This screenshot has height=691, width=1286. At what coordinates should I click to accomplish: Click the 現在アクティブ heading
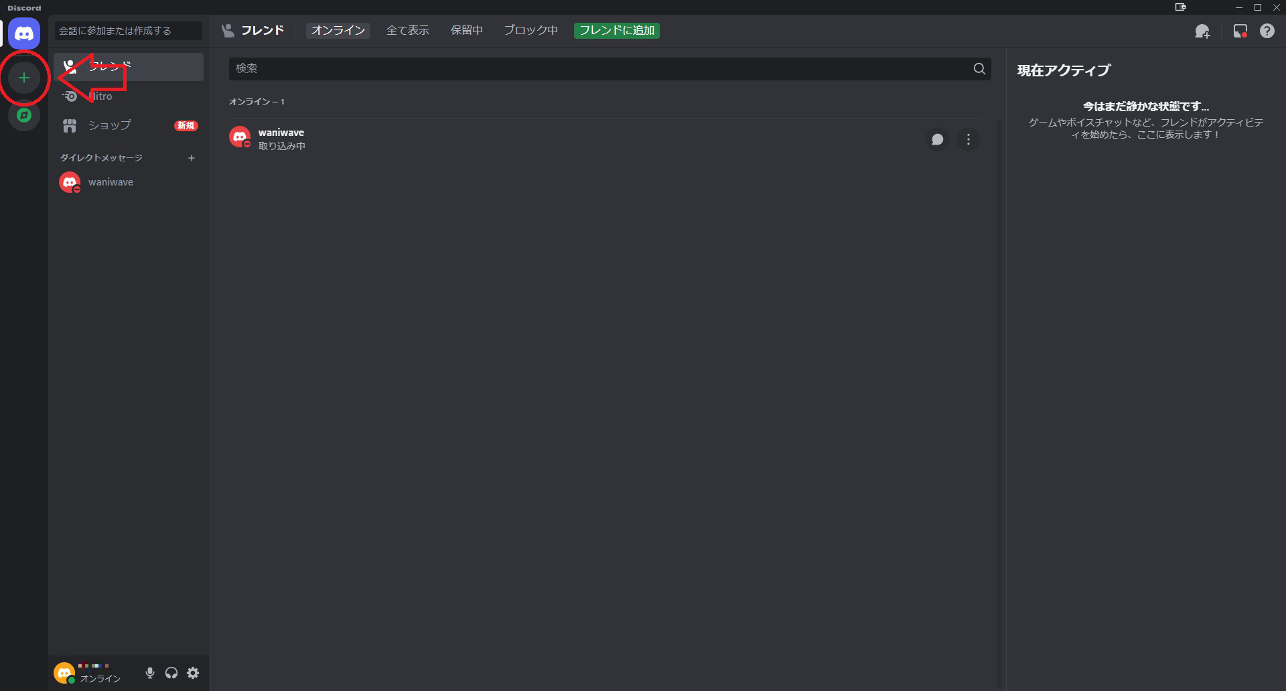click(x=1064, y=70)
